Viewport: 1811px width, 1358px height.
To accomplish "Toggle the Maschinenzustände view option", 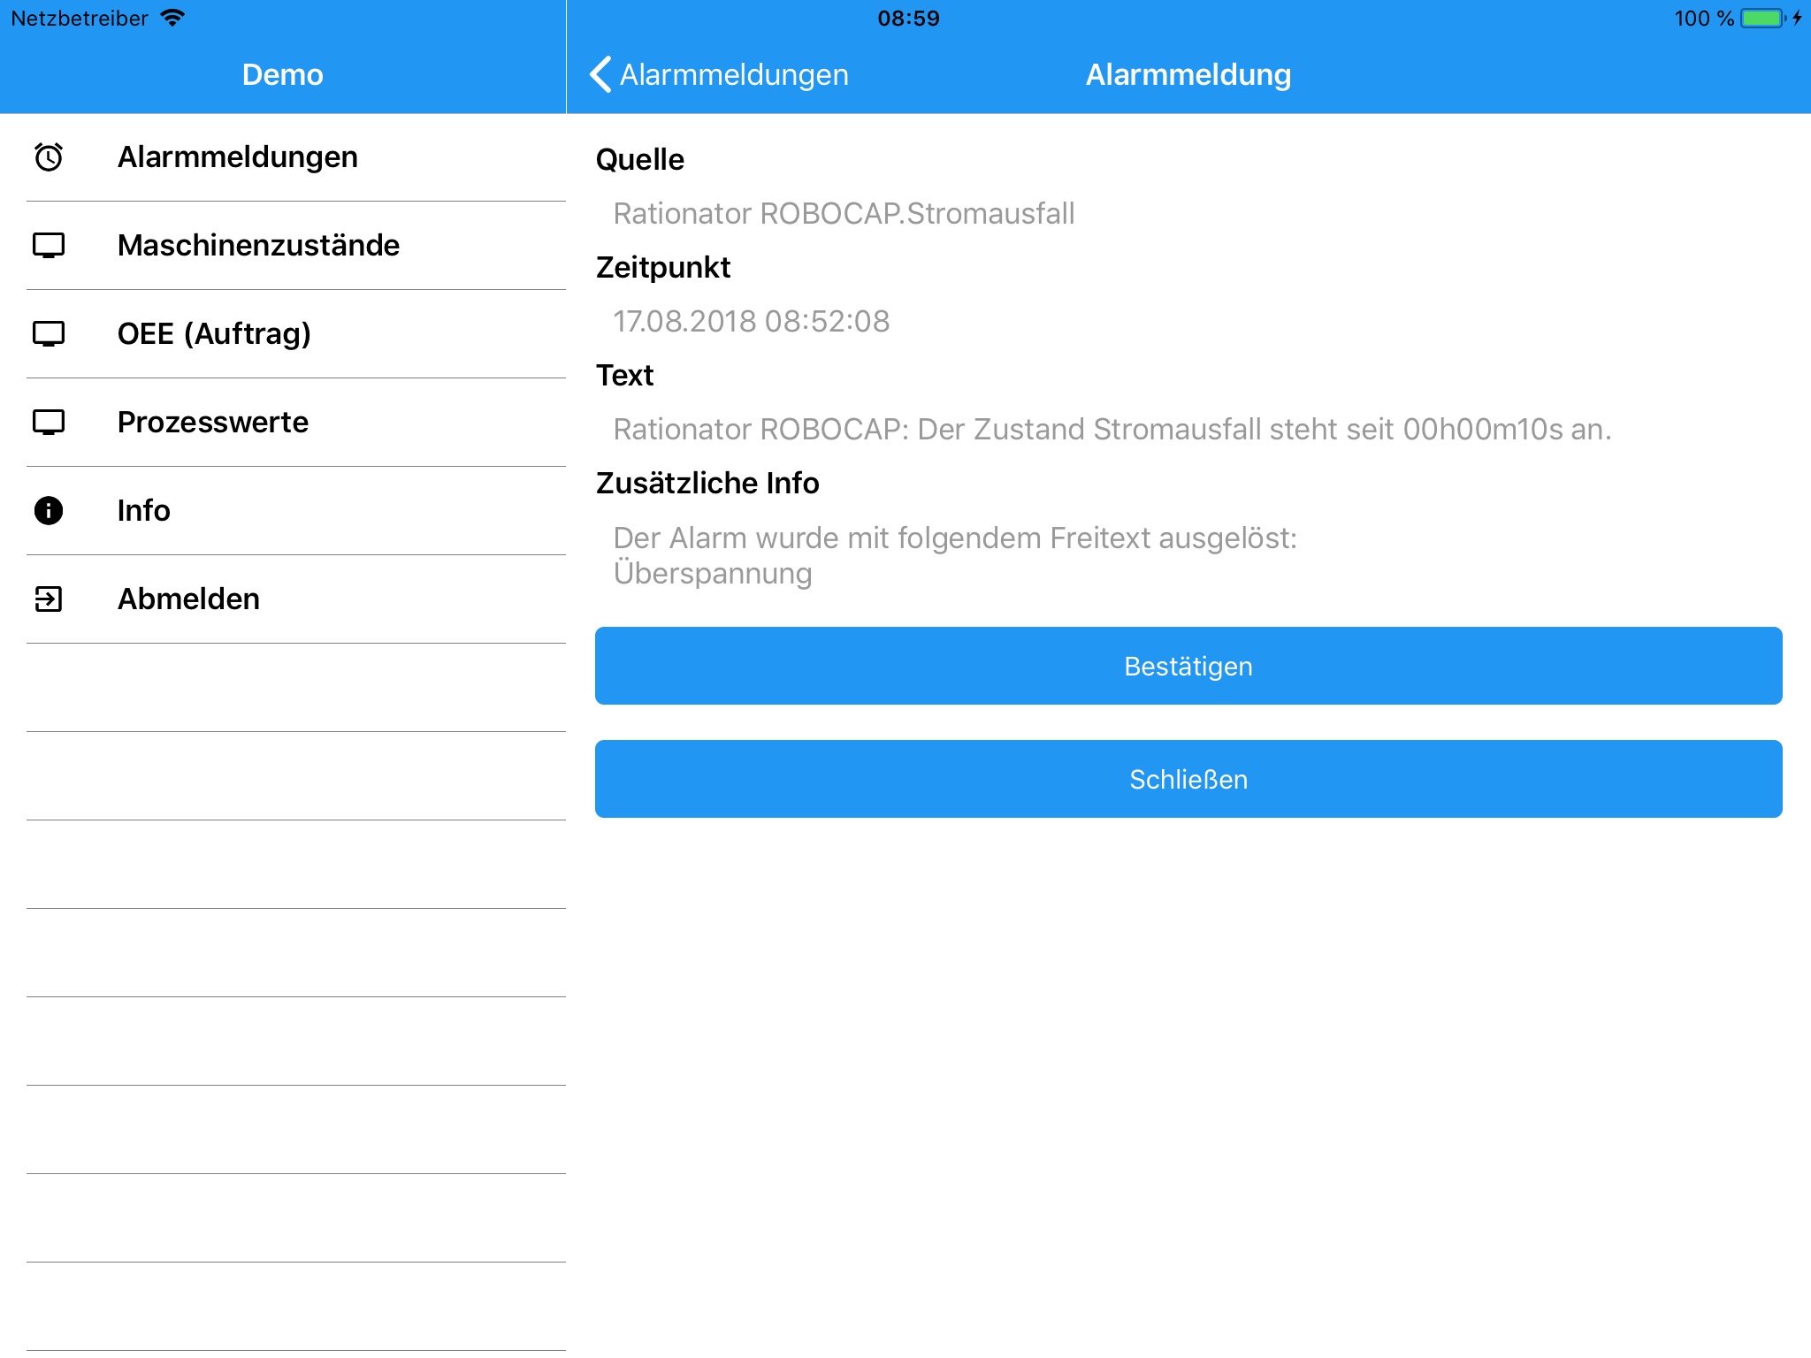I will (x=282, y=246).
